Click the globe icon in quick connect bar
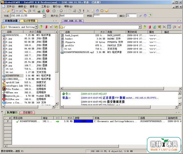 (145, 15)
